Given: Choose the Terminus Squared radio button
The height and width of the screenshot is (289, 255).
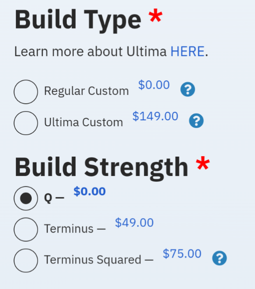Looking at the screenshot, I should (26, 260).
